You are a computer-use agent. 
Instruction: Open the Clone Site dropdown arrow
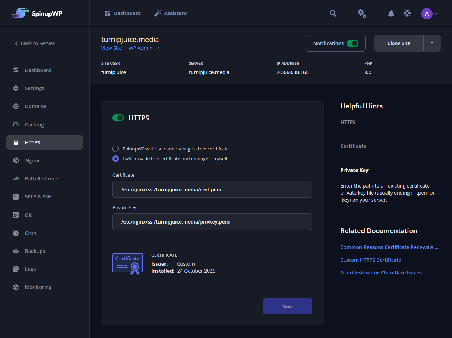click(x=431, y=43)
